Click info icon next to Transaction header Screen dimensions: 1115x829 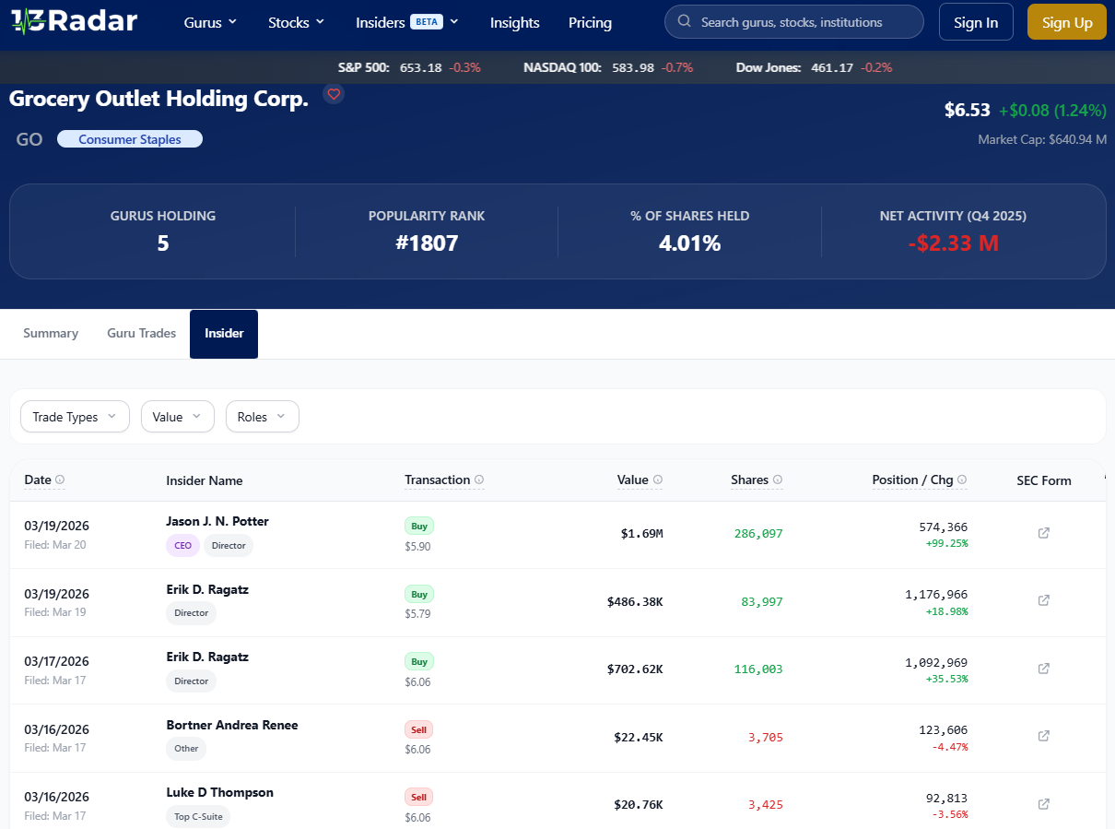pos(479,480)
